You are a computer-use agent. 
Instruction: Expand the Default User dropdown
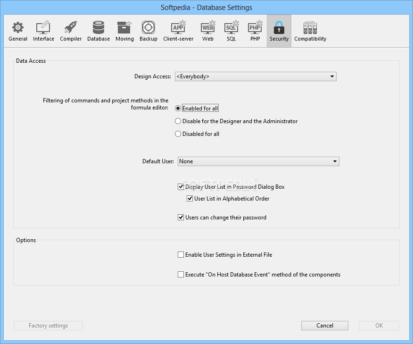pos(258,161)
